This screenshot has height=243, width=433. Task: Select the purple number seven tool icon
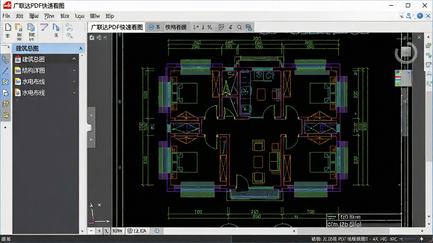click(x=44, y=27)
